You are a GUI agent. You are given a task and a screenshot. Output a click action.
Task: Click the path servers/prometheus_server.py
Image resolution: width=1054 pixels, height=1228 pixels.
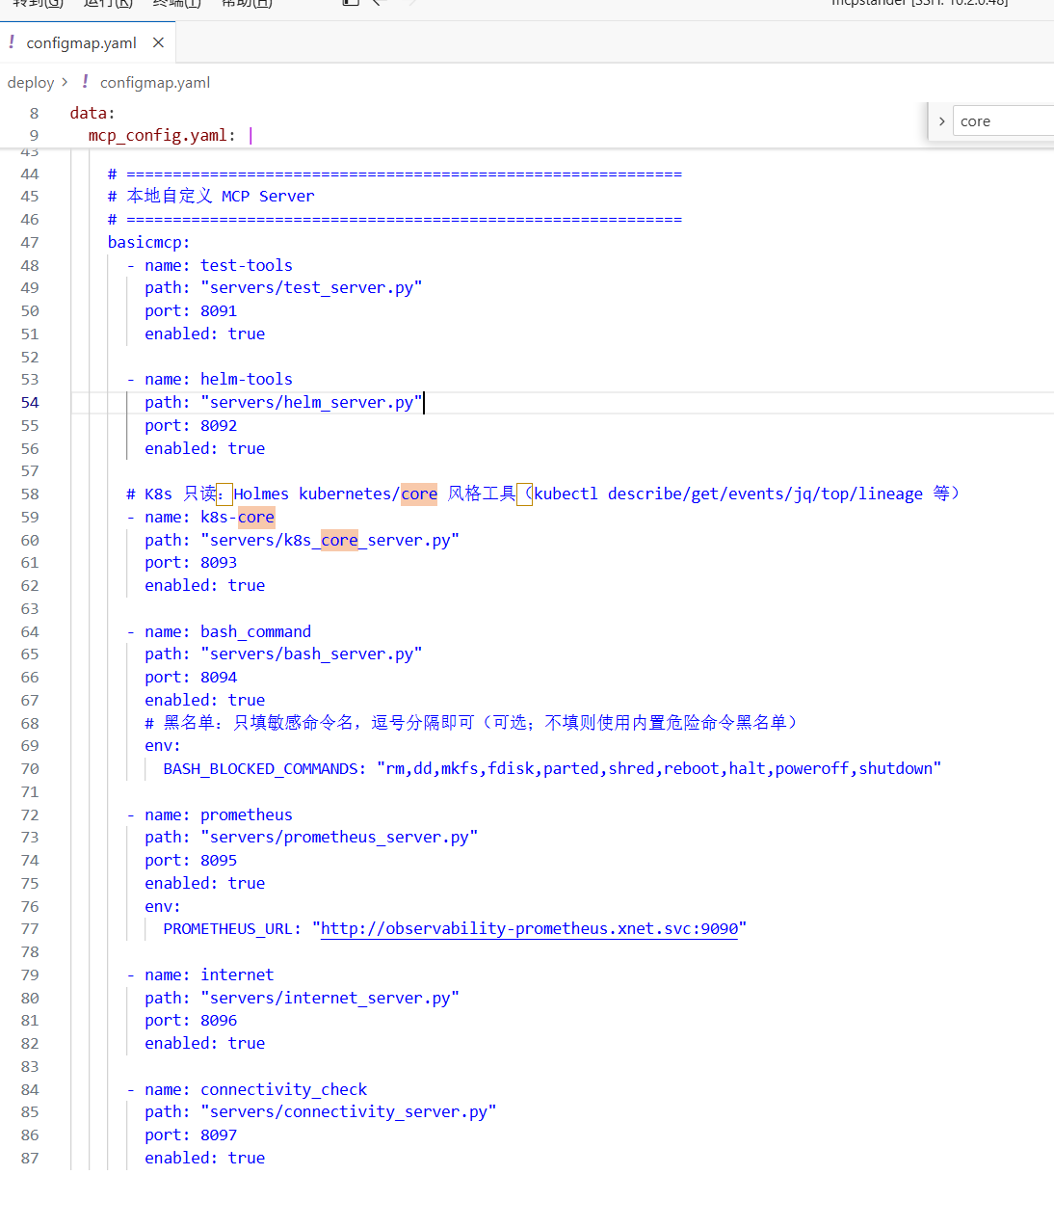click(339, 837)
